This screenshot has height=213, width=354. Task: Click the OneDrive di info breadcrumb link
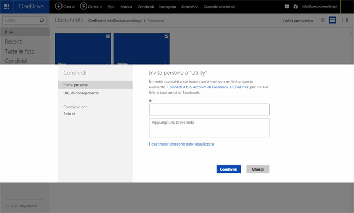[x=116, y=21]
